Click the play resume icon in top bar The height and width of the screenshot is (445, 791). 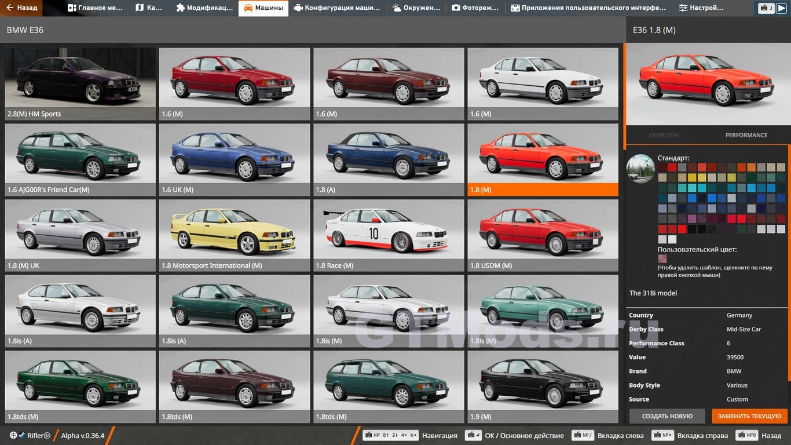(781, 8)
